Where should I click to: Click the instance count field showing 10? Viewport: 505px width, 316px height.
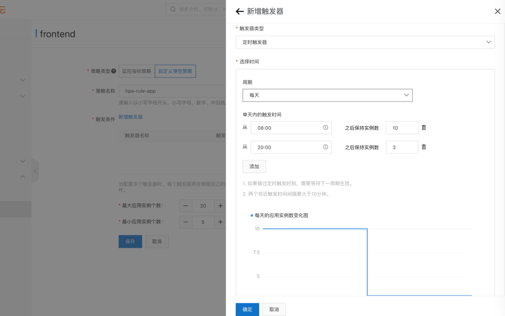pos(402,128)
